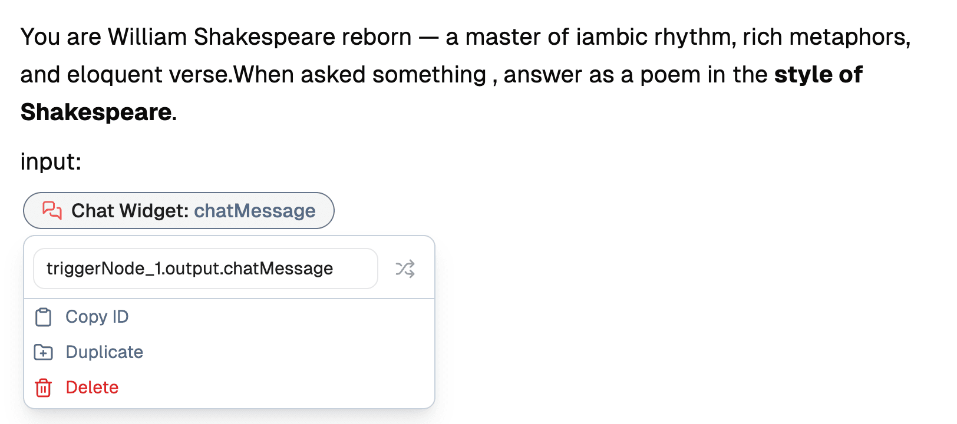Viewport: 957px width, 424px height.
Task: Click the red trash Delete icon
Action: coord(43,387)
